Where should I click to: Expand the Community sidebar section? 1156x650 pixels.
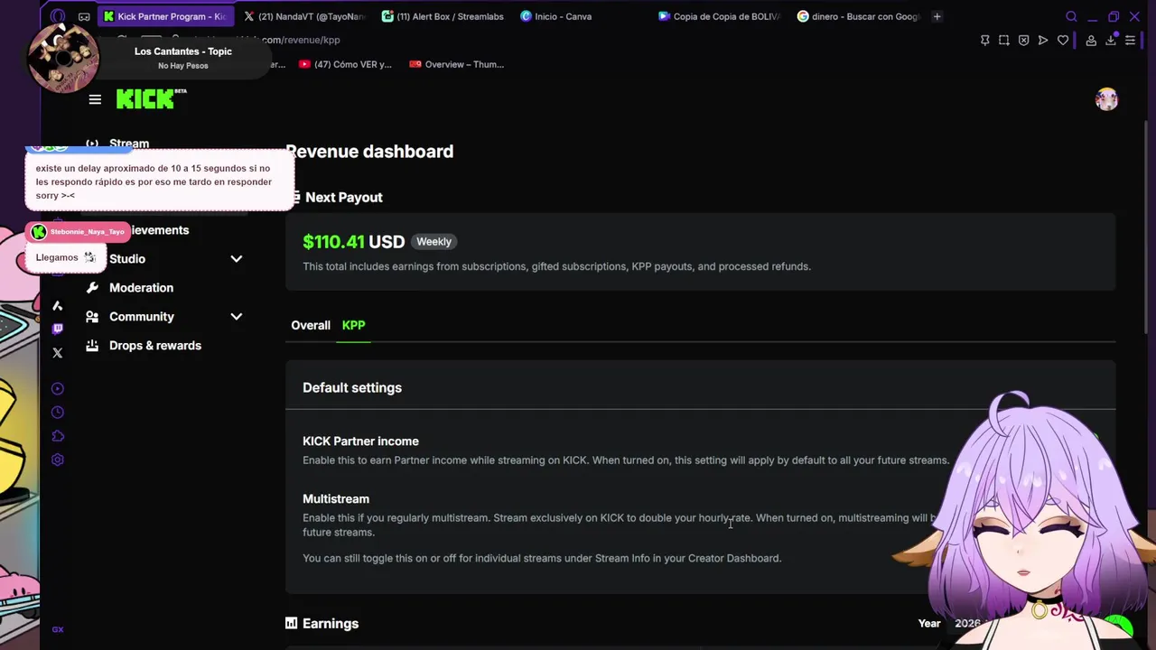[236, 317]
